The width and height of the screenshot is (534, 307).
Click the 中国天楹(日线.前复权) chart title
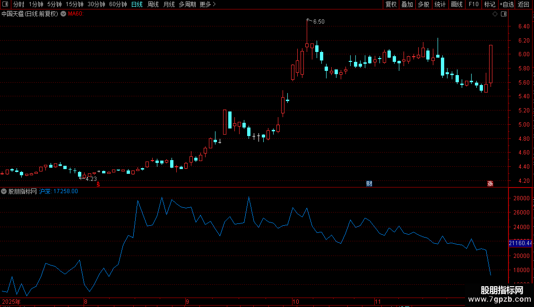(x=30, y=14)
